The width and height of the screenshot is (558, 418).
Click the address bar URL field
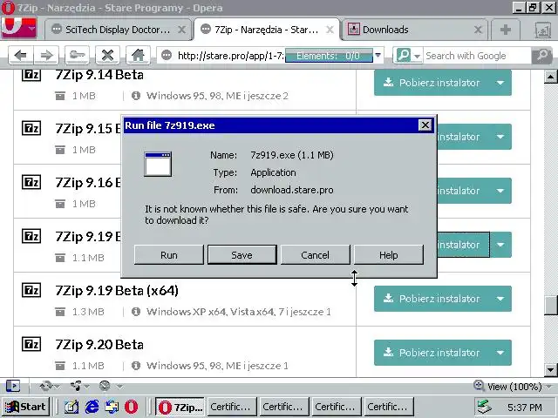coord(230,56)
